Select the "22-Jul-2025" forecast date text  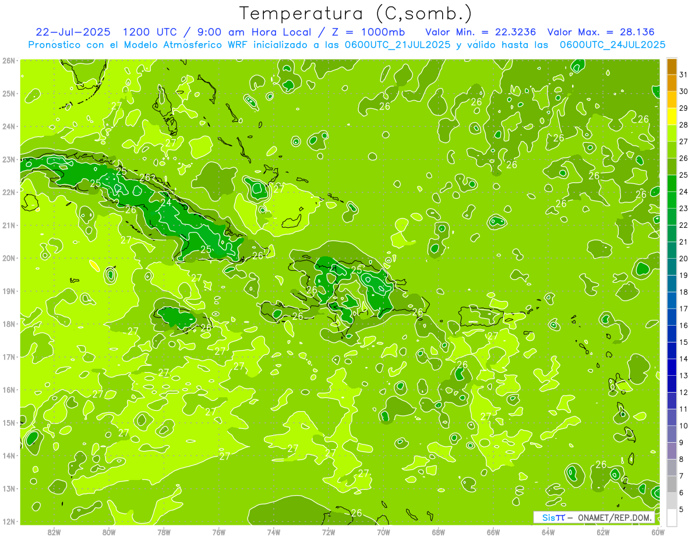[x=72, y=32]
